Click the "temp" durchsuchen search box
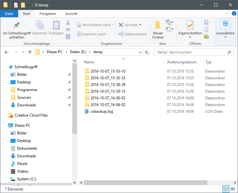This screenshot has width=238, height=193. point(192,52)
